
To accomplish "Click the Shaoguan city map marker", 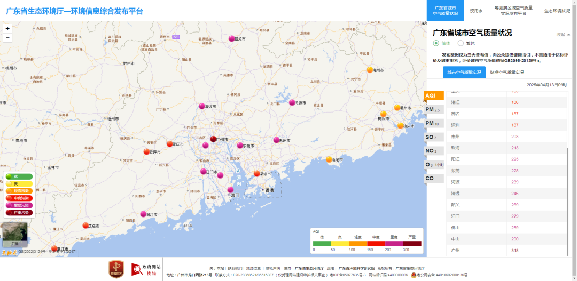I will click(232, 38).
